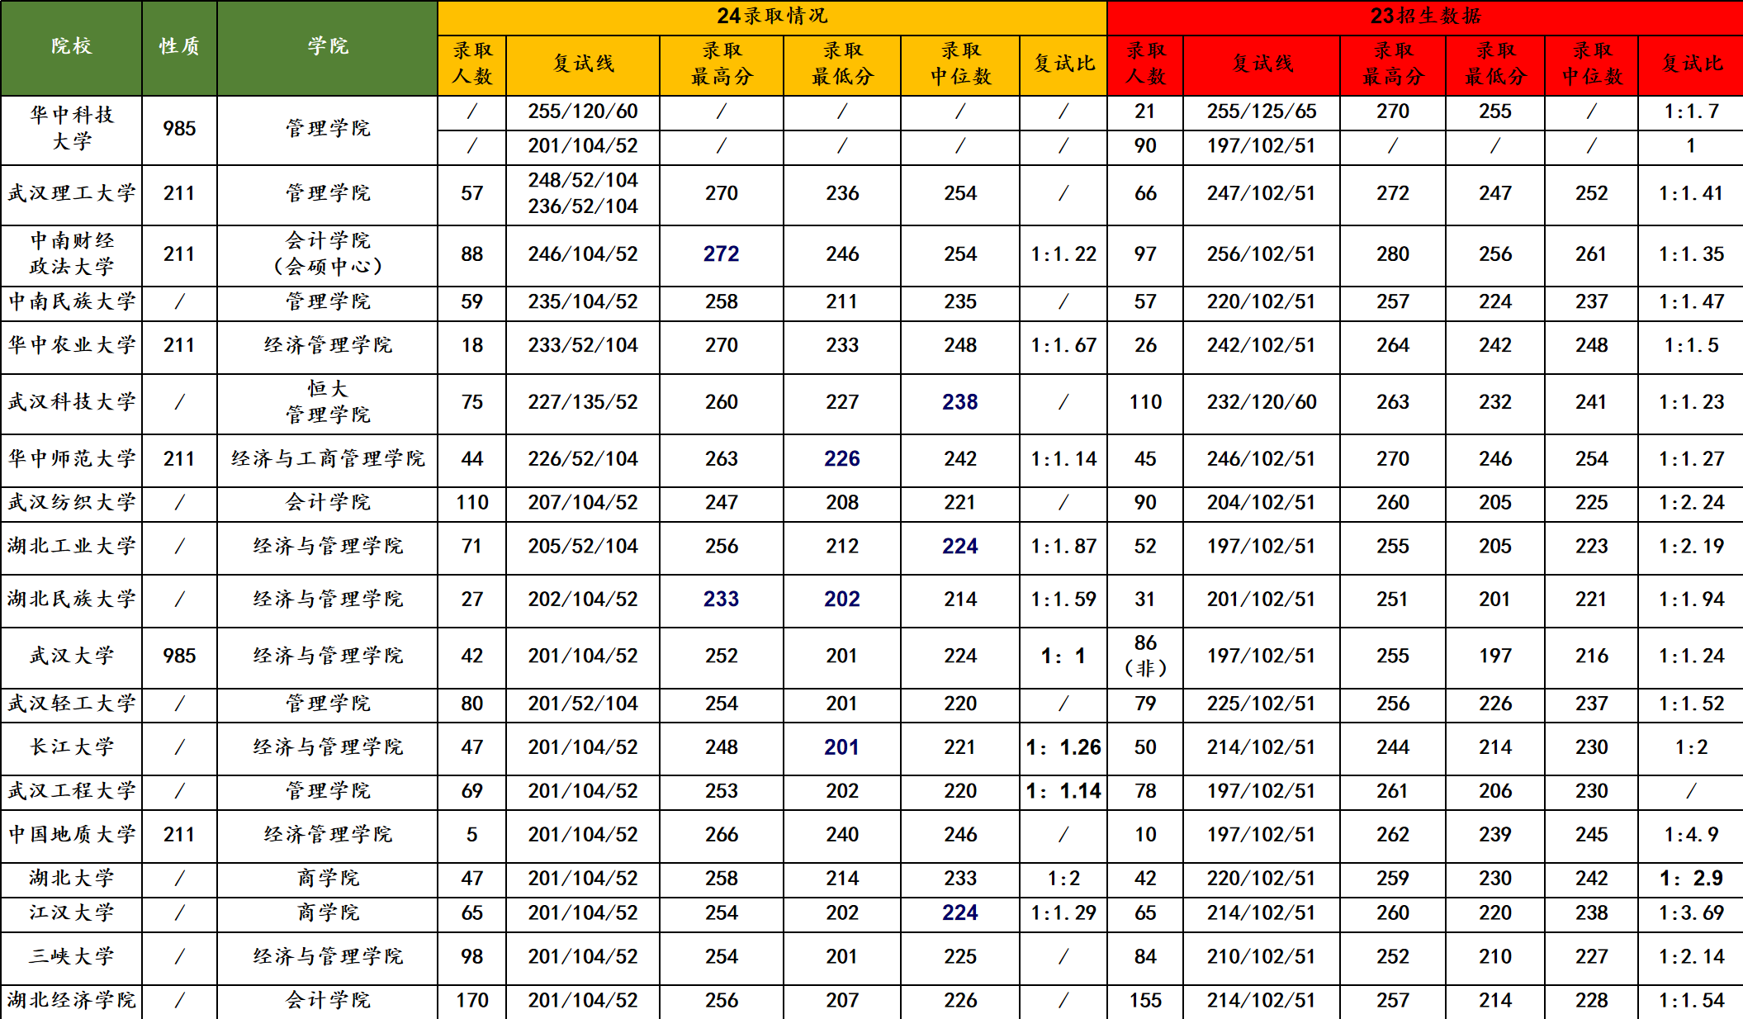Screen dimensions: 1743x1019
Task: Select the 86(非) admissions cell
Action: tap(1145, 656)
